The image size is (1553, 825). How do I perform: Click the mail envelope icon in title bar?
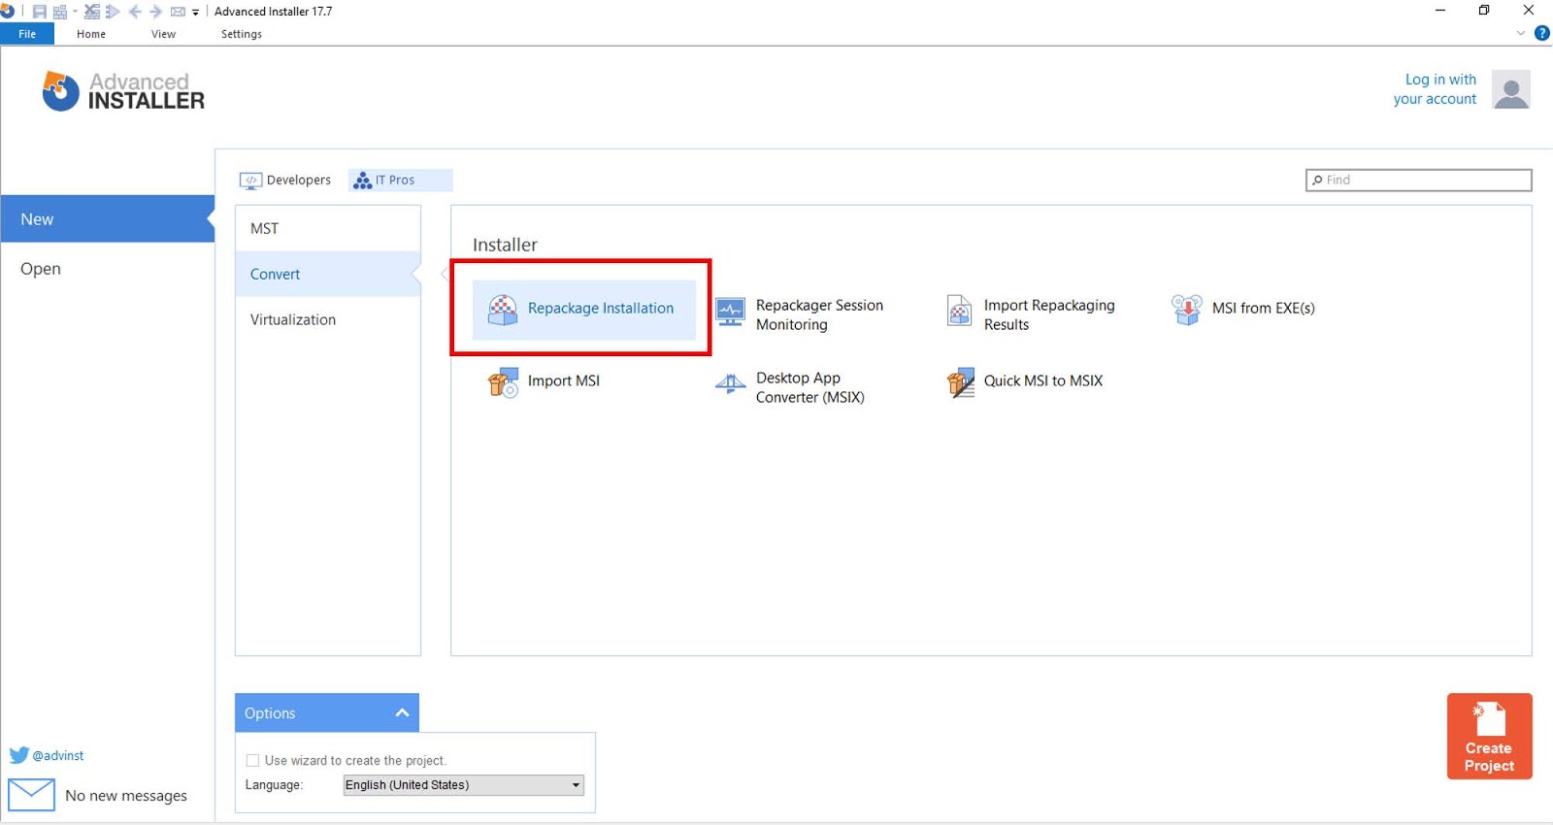coord(178,12)
